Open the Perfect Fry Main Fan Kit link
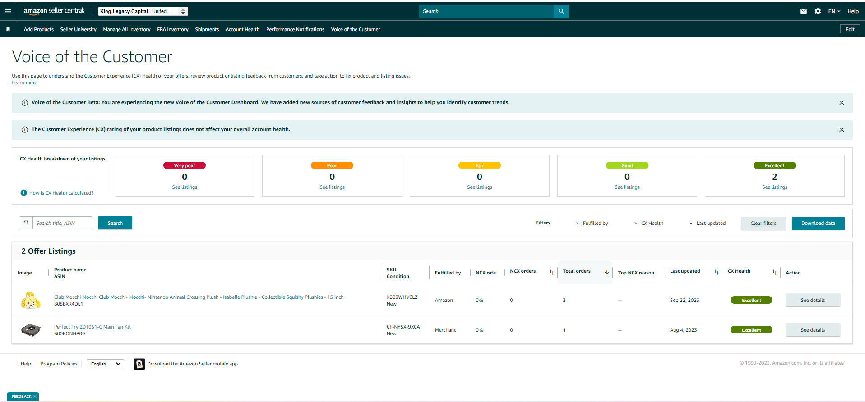The width and height of the screenshot is (865, 402). [x=93, y=327]
